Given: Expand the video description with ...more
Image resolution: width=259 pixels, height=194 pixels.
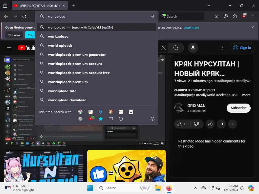Looking at the screenshot, I should (245, 95).
